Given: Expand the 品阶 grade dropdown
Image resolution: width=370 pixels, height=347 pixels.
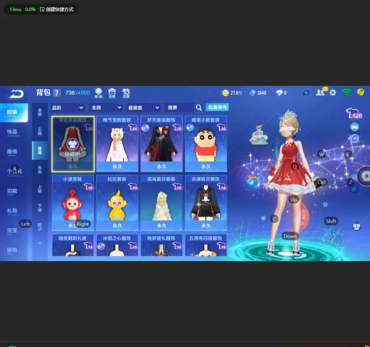Looking at the screenshot, I should click(68, 108).
